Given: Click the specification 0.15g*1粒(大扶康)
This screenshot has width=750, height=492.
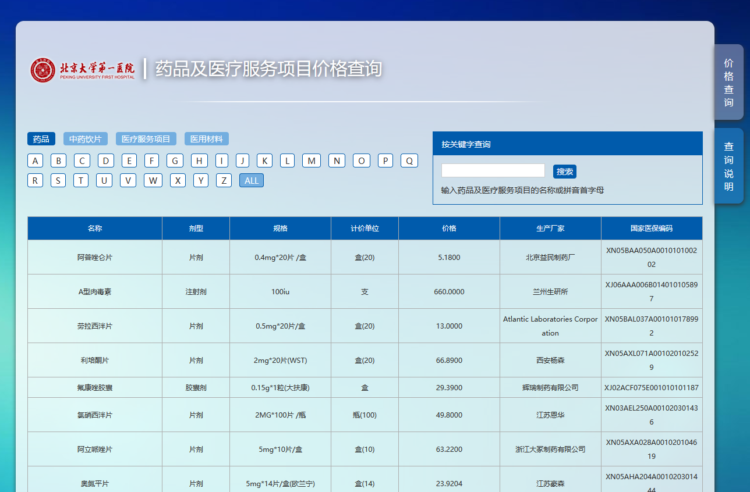Looking at the screenshot, I should click(281, 387).
